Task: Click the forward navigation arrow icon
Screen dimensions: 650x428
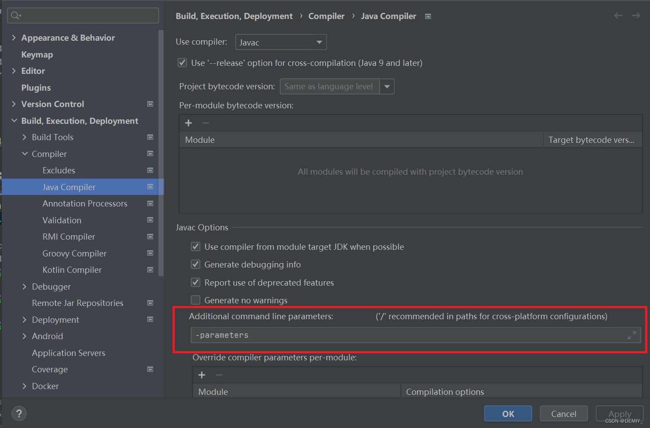Action: pyautogui.click(x=636, y=15)
